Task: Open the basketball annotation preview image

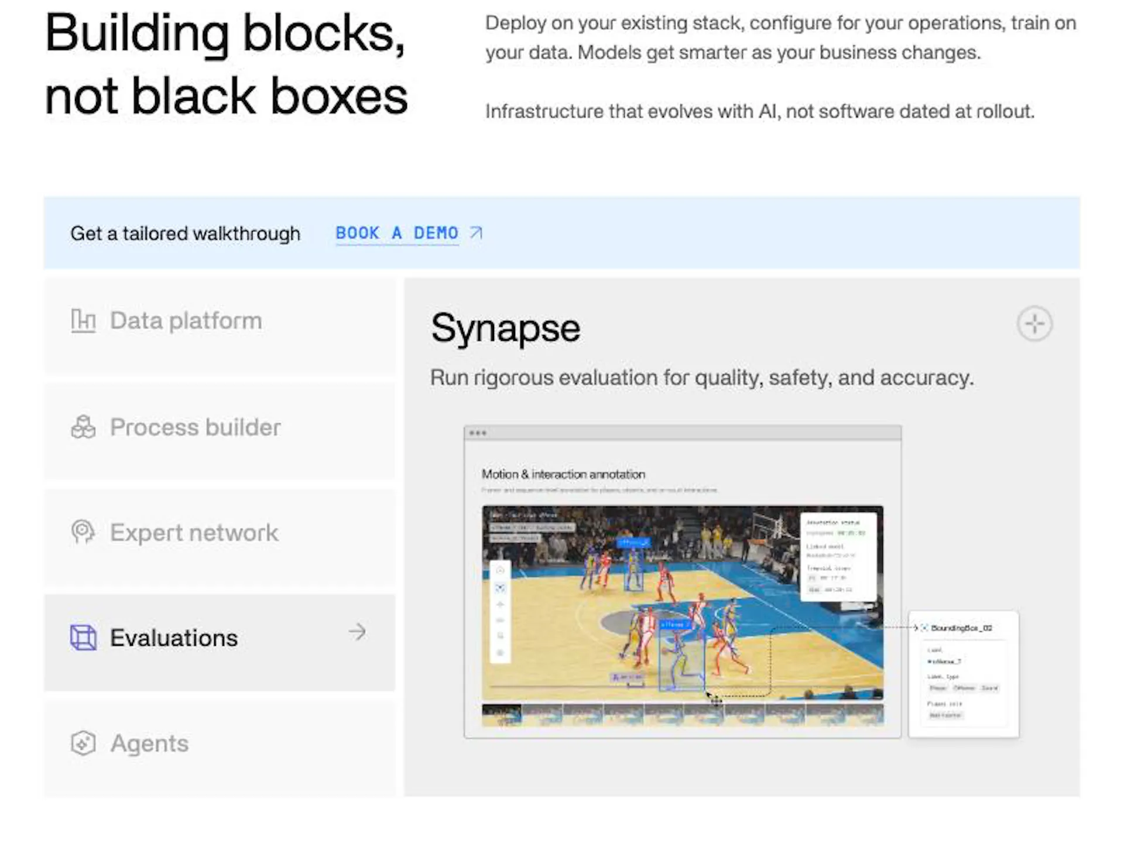Action: tap(683, 603)
